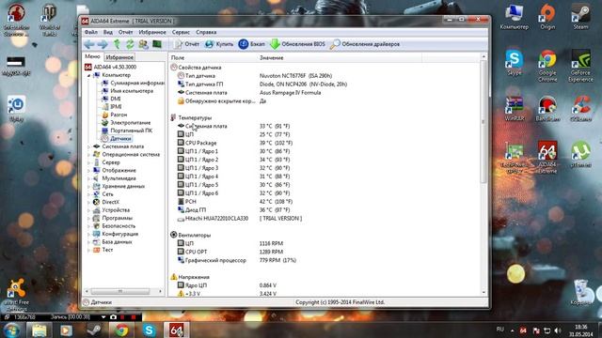
Task: Click the Chrome icon in taskbar
Action: click(x=121, y=330)
